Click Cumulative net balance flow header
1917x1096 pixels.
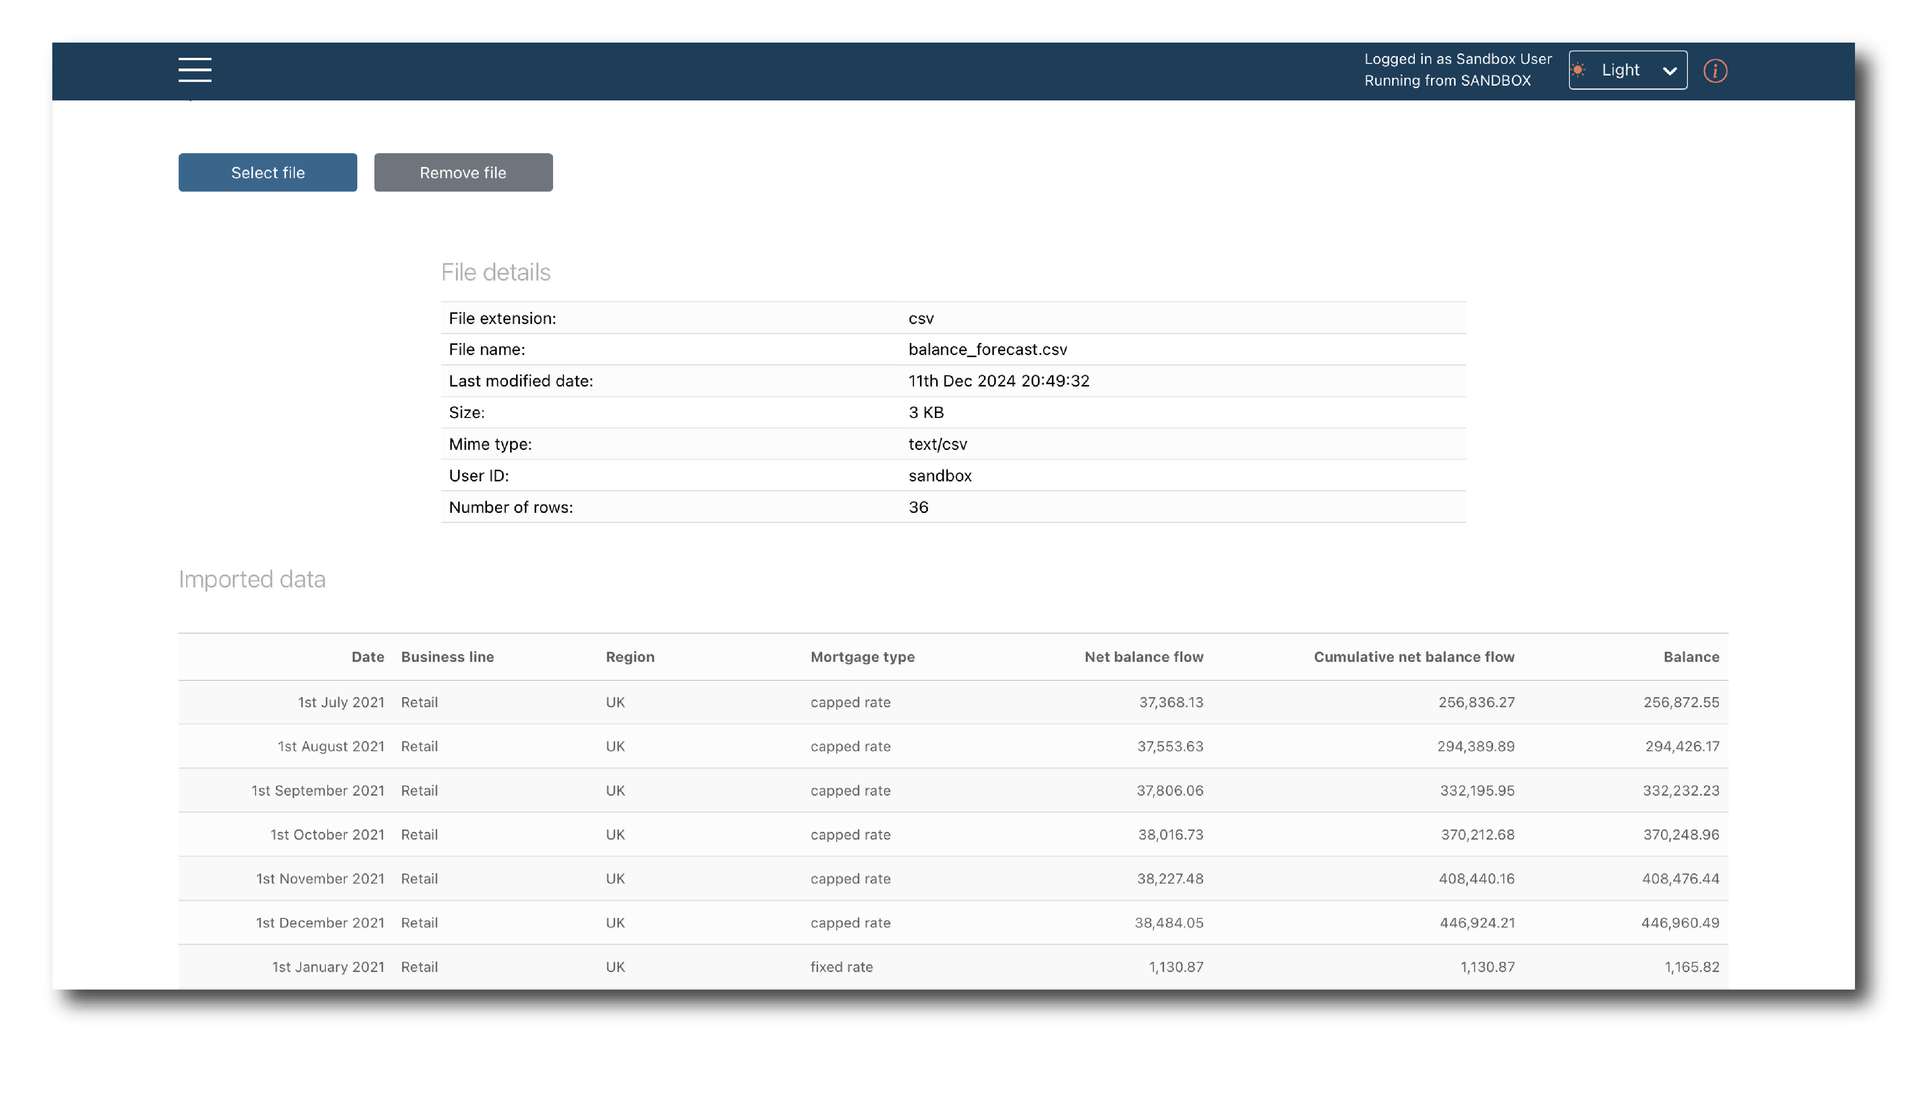point(1413,656)
